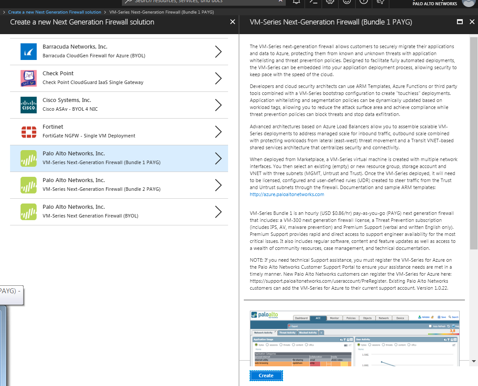Close the Create a new NGFW solution blade
The image size is (478, 386).
point(232,22)
